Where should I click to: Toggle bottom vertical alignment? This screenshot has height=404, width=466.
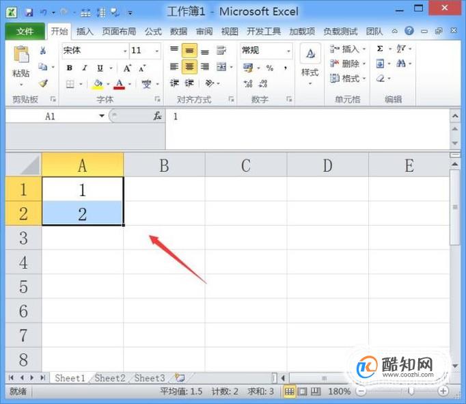tap(205, 51)
